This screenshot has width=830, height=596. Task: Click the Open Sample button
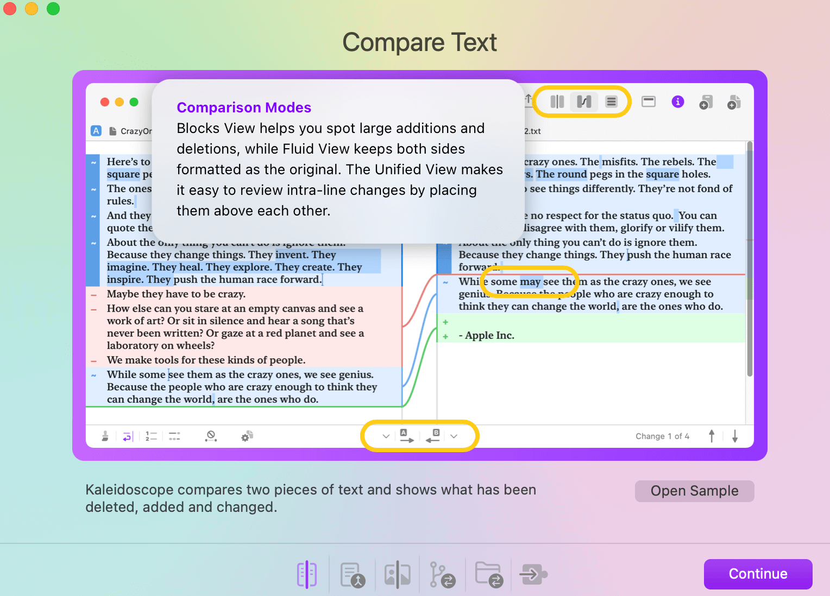[694, 491]
